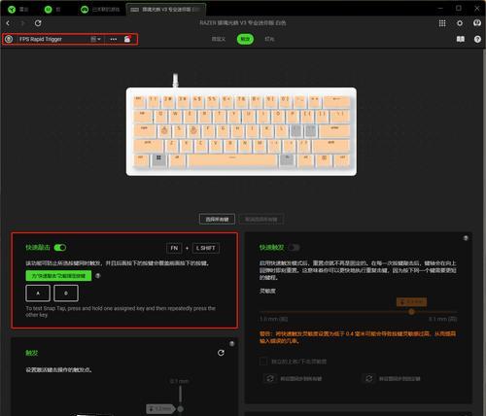This screenshot has height=416, width=486.
Task: Toggle the 快速敲击 Snap Tap switch
Action: point(60,248)
